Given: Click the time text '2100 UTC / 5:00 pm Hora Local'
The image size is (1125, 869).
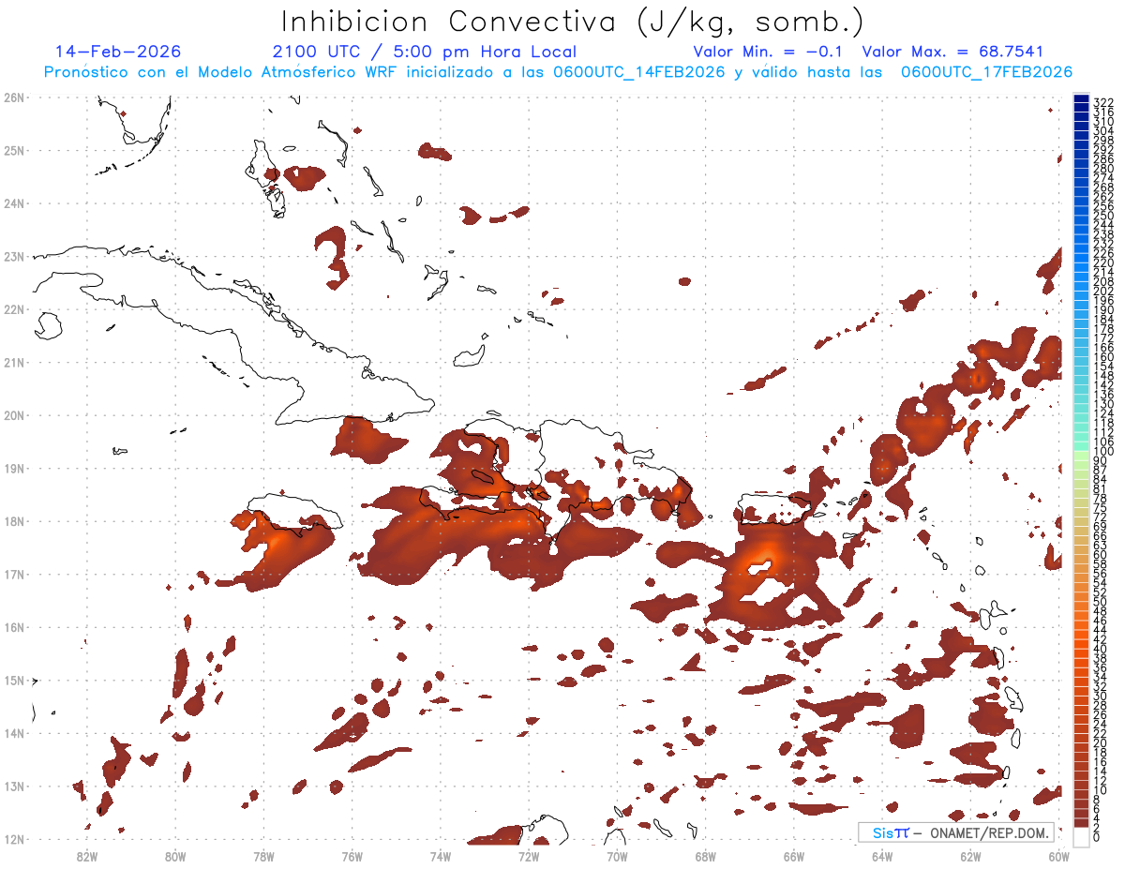Looking at the screenshot, I should 425,52.
